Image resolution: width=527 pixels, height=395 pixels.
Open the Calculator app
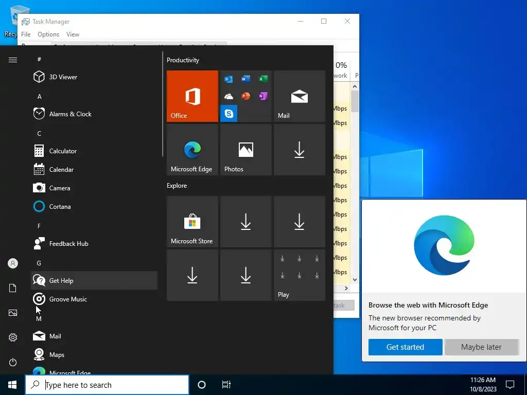click(x=94, y=151)
